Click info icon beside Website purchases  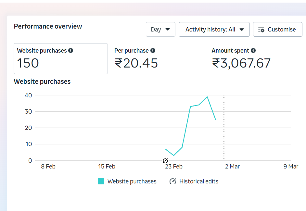pos(71,51)
